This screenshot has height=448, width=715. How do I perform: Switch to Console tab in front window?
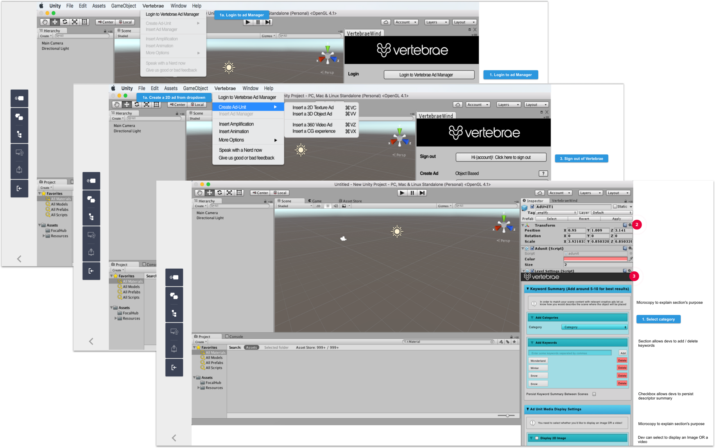coord(234,337)
